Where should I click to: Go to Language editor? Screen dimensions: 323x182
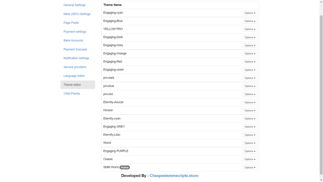pos(74,76)
